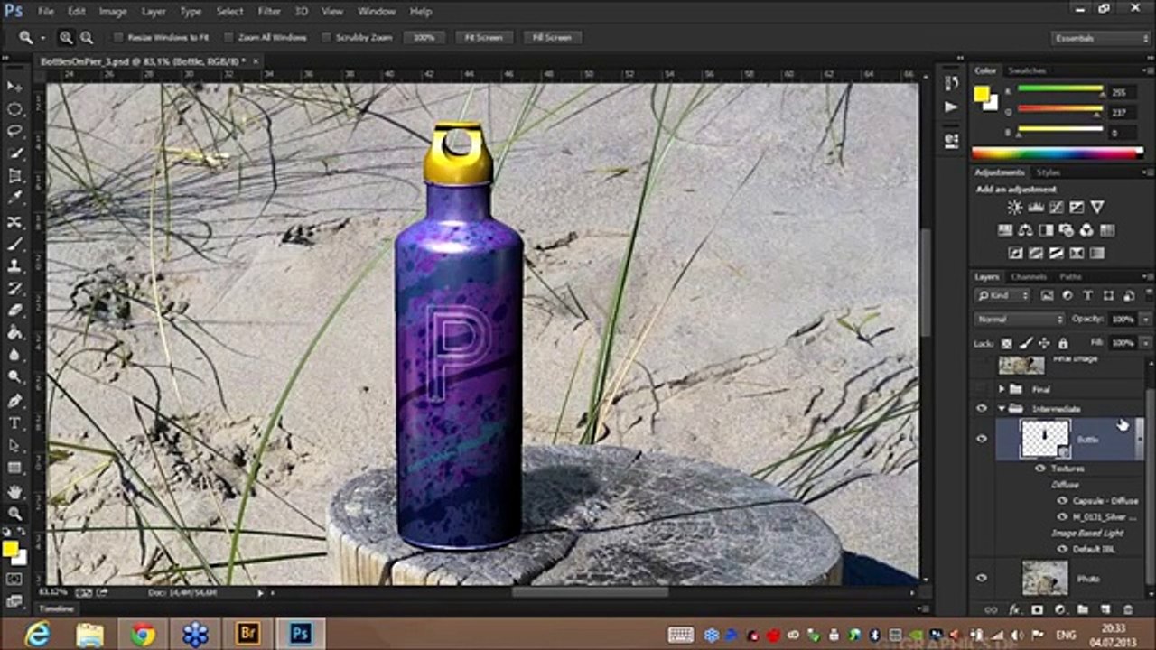
Task: Click the foreground color swatch in Color panel
Action: (981, 94)
